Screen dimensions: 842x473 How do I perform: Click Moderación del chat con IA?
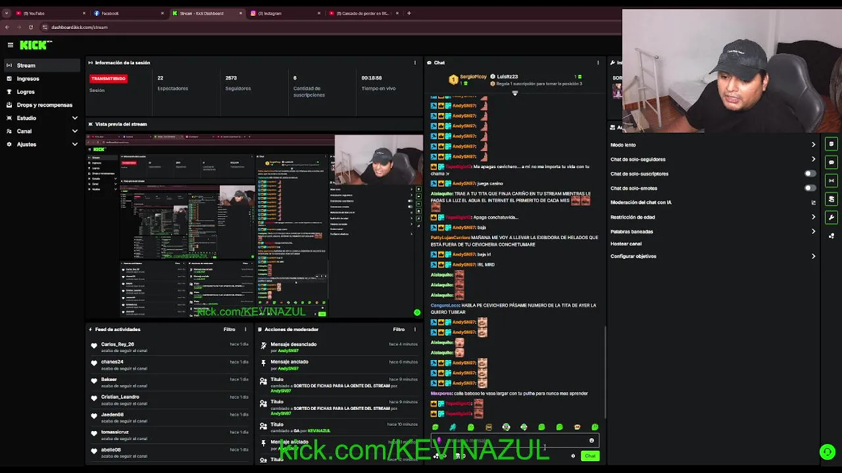[x=641, y=202]
